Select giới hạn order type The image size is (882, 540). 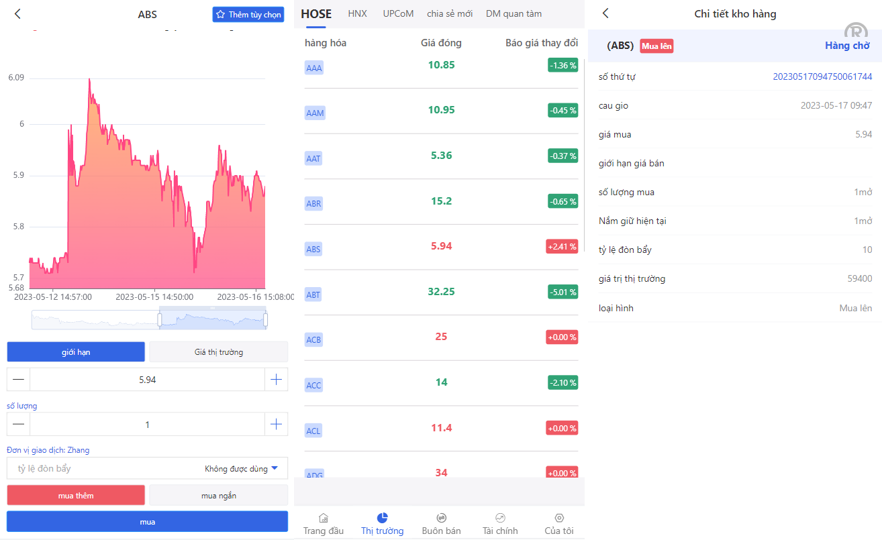76,352
